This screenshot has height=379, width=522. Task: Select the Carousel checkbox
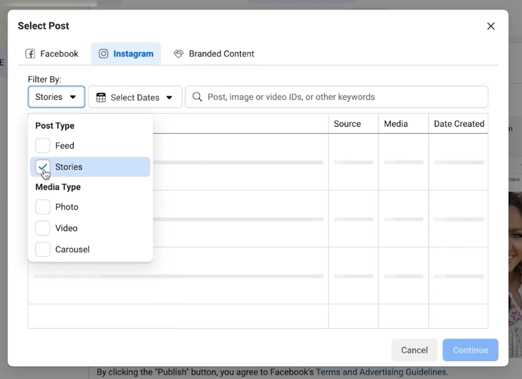click(x=43, y=250)
